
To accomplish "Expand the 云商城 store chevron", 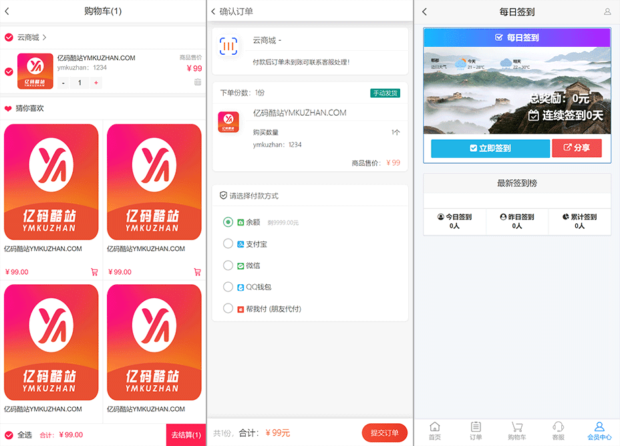I will (x=44, y=37).
